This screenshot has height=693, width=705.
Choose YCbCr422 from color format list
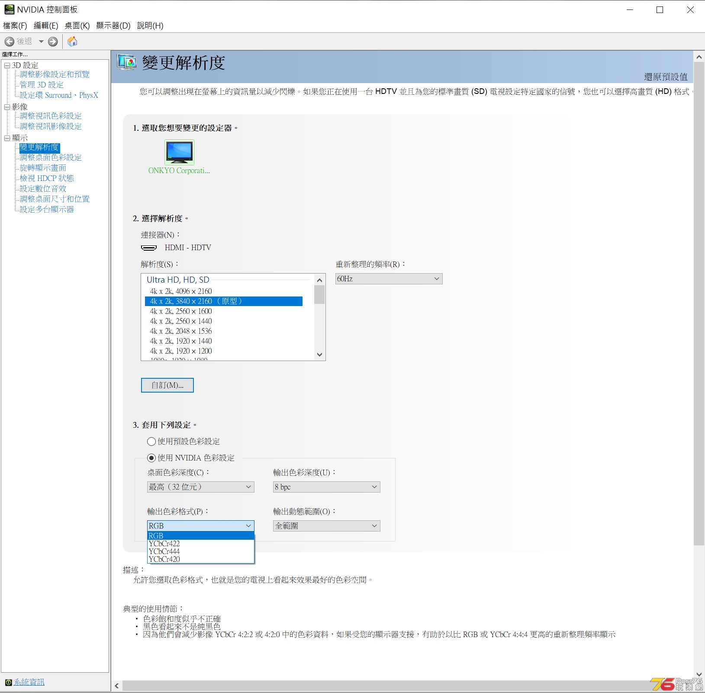201,544
